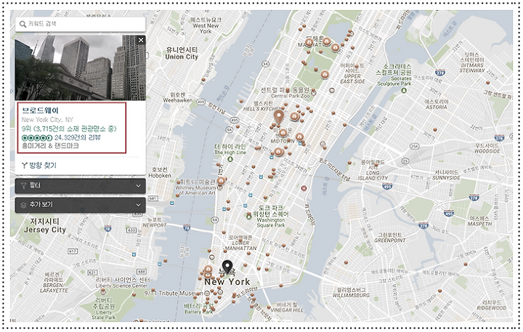Click the black pin above New York label
523x332 pixels.
click(x=227, y=267)
